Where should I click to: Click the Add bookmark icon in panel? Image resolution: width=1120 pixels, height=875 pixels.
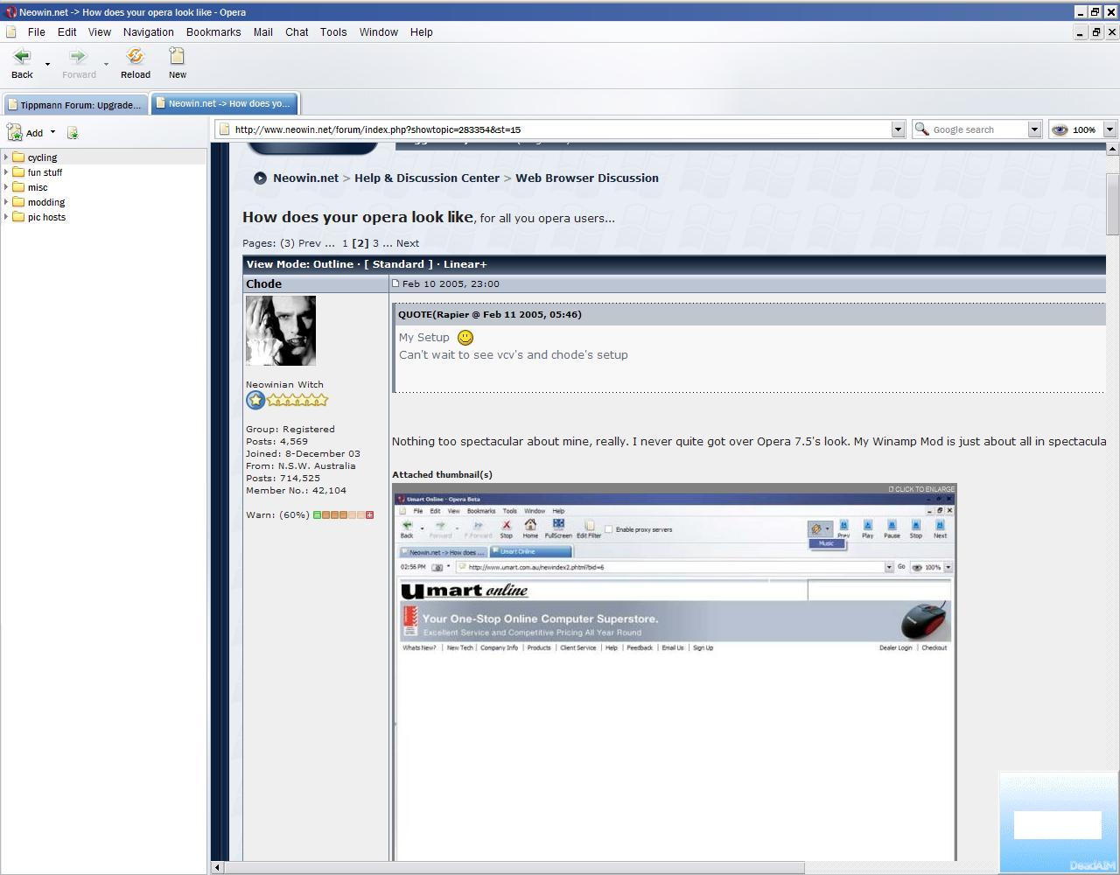pos(15,133)
